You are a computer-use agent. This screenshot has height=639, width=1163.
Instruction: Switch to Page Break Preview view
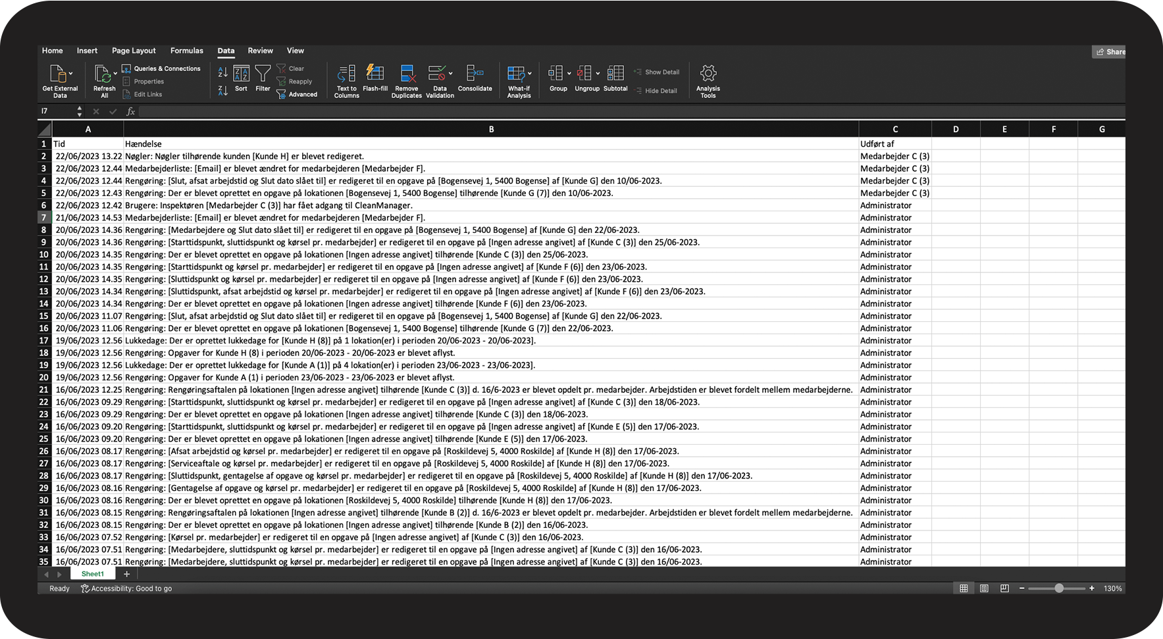(1004, 588)
